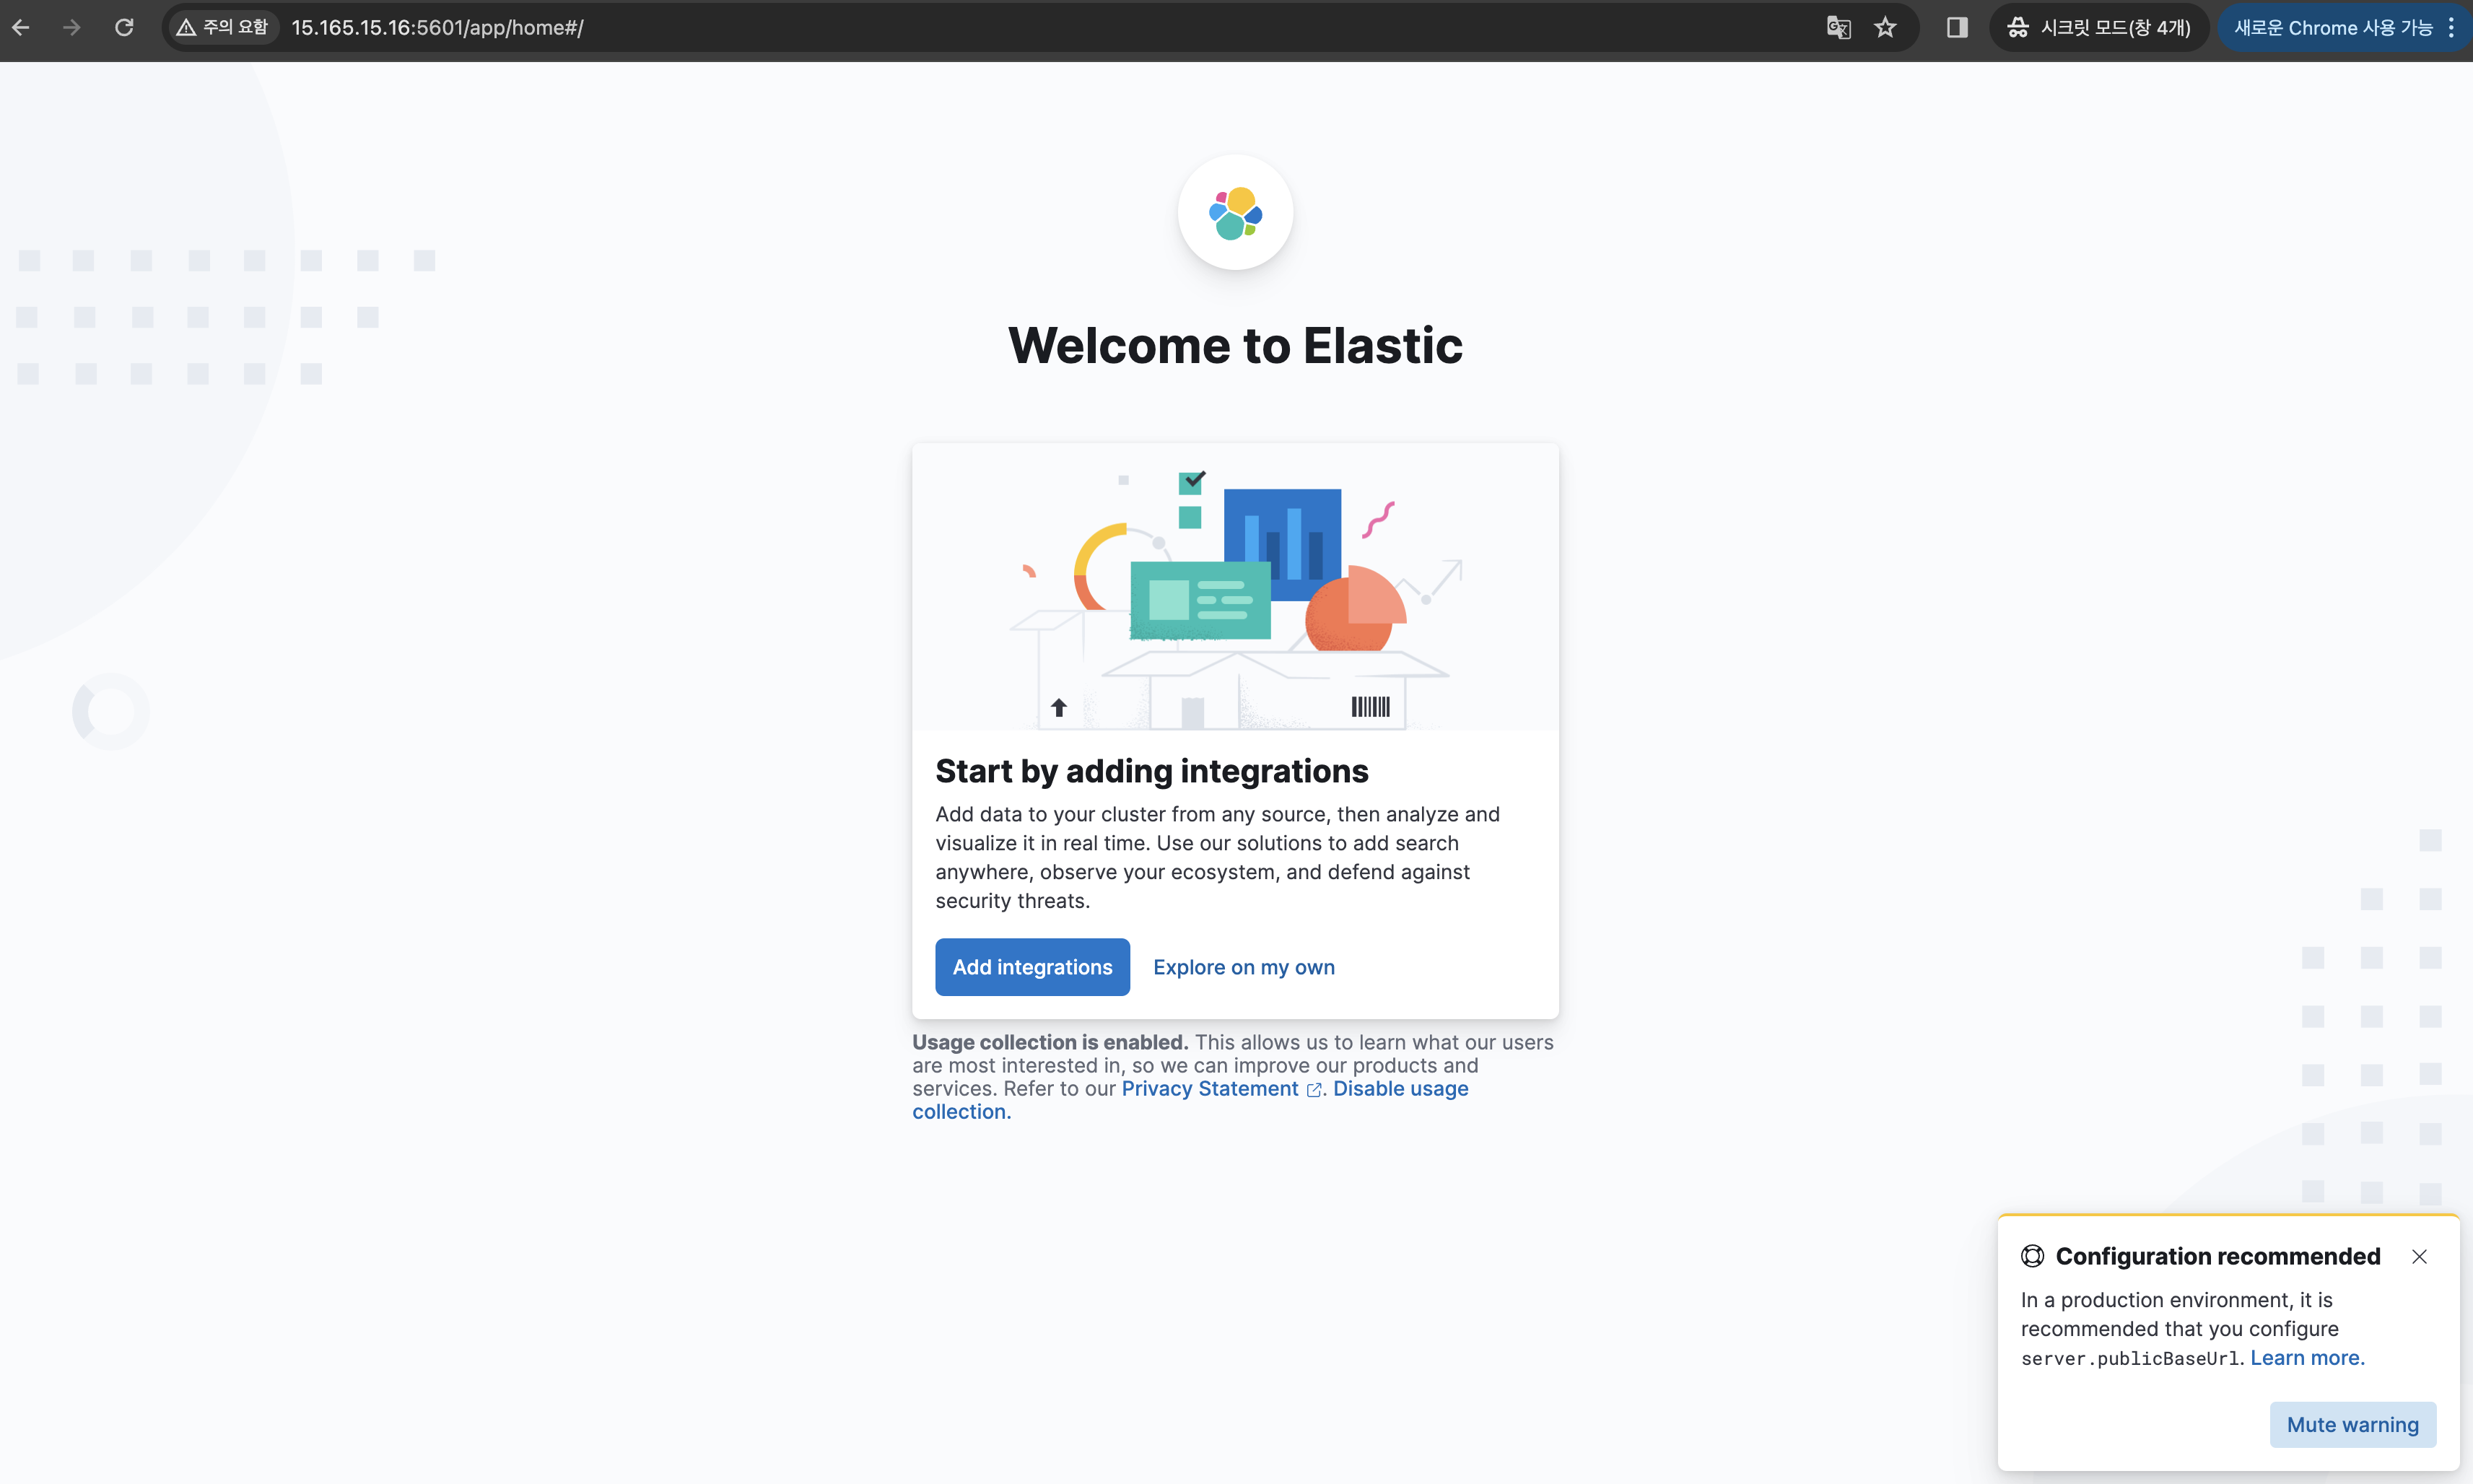Viewport: 2473px width, 1484px height.
Task: Reload the page with refresh icon
Action: coord(124,28)
